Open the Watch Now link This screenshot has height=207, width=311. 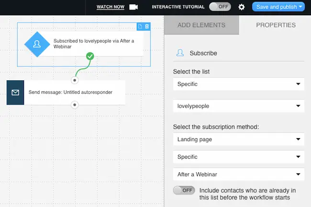tap(111, 7)
